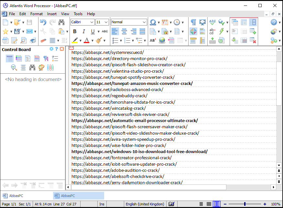Toggle Italic formatting
The height and width of the screenshot is (208, 283).
(x=83, y=31)
